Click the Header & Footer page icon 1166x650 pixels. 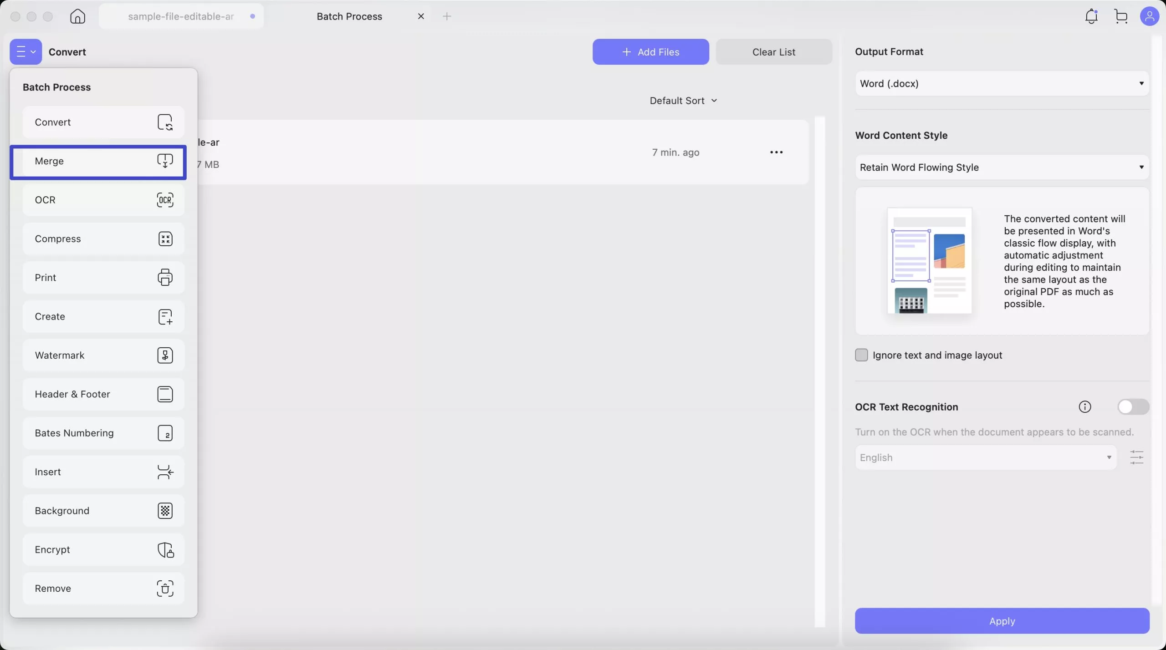165,394
